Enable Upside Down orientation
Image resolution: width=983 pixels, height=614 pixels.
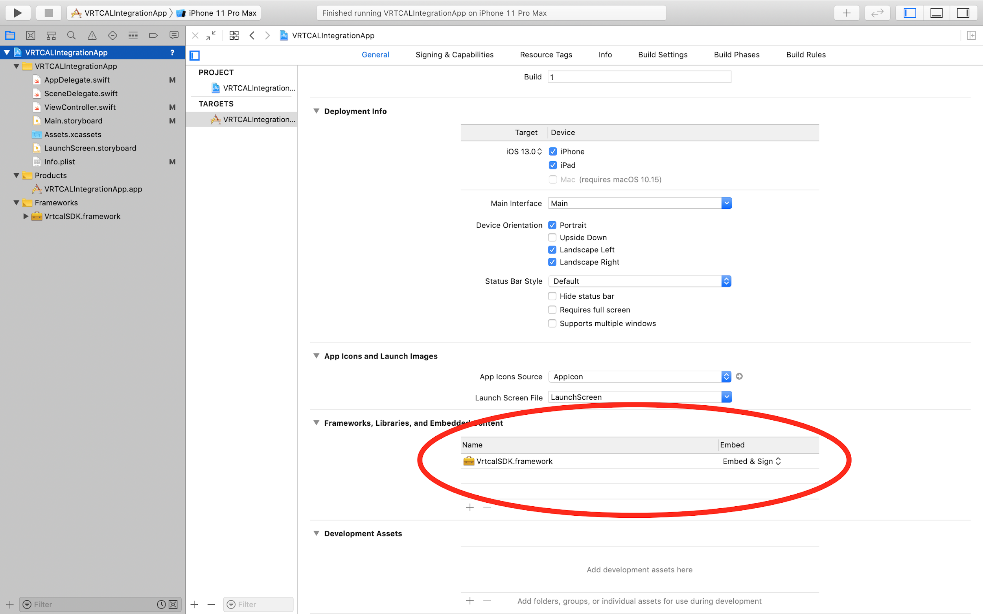pos(552,237)
